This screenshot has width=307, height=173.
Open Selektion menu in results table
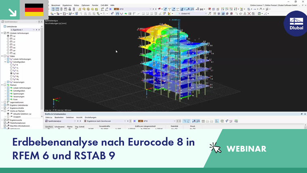(x=70, y=117)
